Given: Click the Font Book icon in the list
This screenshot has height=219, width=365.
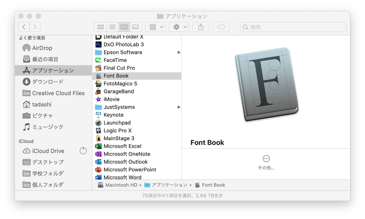Looking at the screenshot, I should (x=98, y=76).
